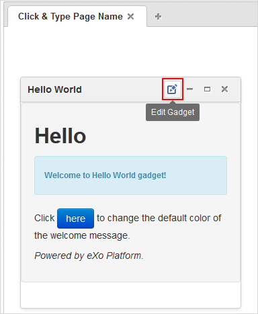Minimize the Hello World gadget
The width and height of the screenshot is (258, 314).
pyautogui.click(x=189, y=89)
